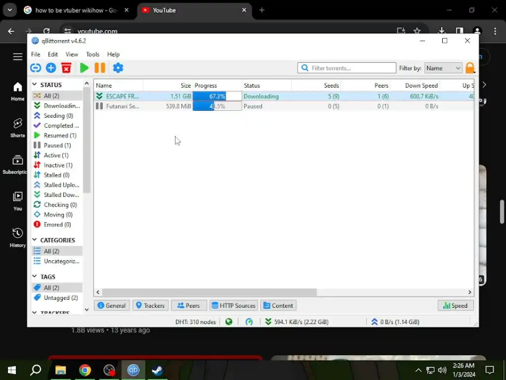
Task: Switch to General details tab
Action: tap(112, 306)
